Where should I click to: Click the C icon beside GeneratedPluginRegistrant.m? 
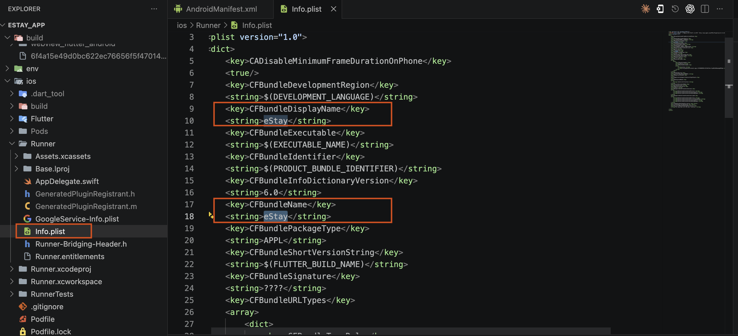point(27,206)
